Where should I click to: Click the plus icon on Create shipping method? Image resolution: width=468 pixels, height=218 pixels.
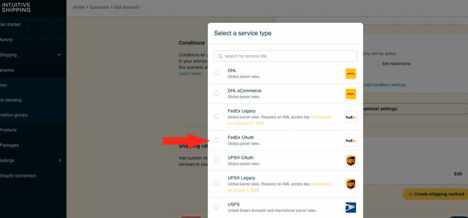pos(411,194)
